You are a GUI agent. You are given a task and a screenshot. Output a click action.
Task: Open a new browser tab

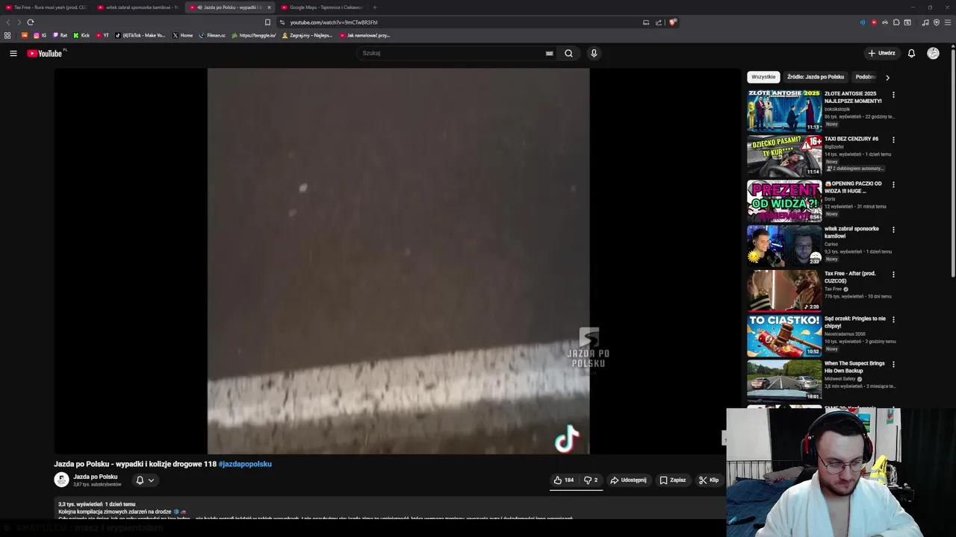(x=375, y=7)
